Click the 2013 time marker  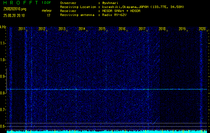click(62, 29)
